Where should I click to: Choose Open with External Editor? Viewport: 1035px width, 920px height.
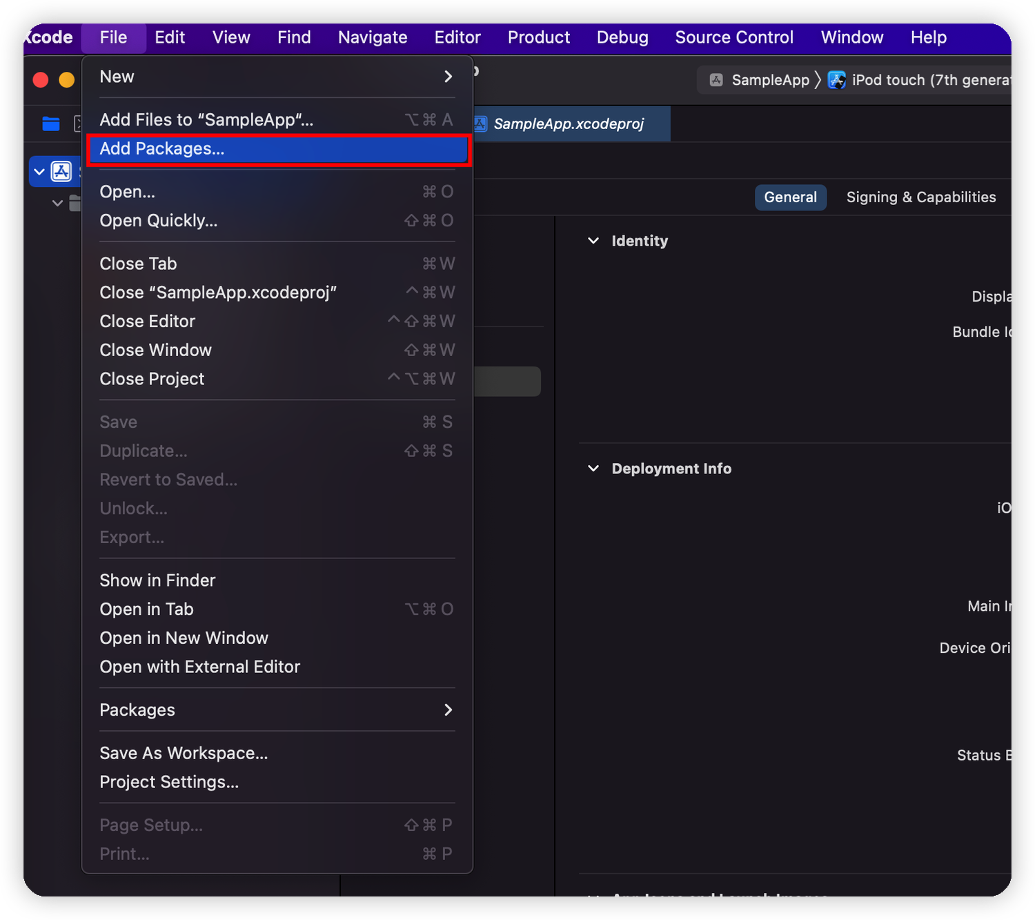[x=277, y=667]
